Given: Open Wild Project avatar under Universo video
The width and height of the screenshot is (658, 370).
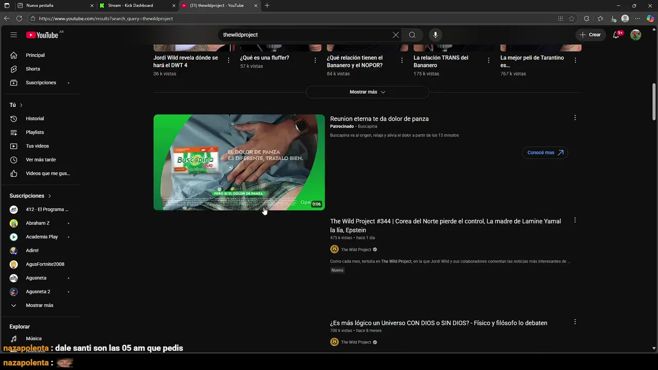Looking at the screenshot, I should [334, 342].
